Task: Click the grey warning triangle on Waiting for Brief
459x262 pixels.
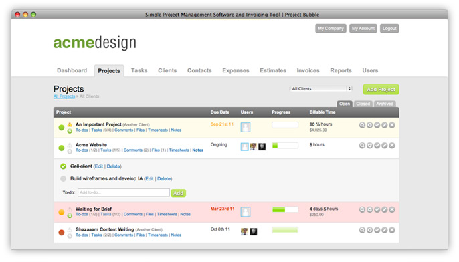Action: click(x=70, y=209)
